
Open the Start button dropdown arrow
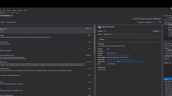(x=15, y=13)
